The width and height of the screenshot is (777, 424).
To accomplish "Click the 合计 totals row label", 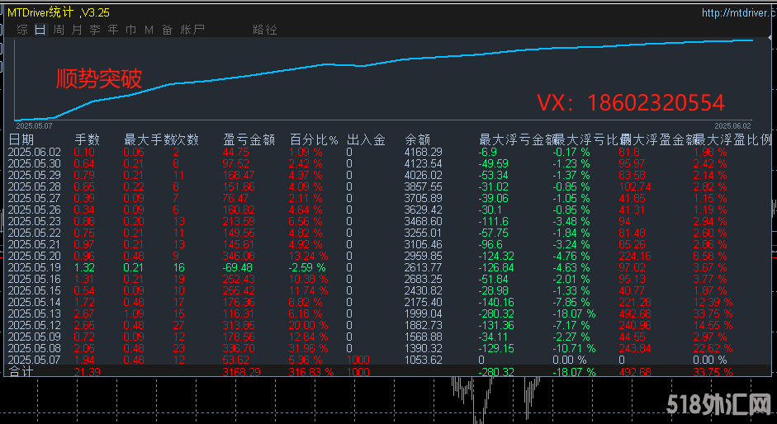I will click(21, 371).
